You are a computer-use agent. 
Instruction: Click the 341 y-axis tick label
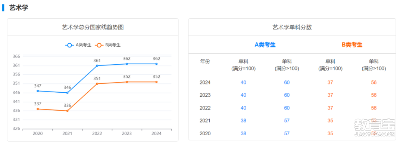pyautogui.click(x=16, y=102)
